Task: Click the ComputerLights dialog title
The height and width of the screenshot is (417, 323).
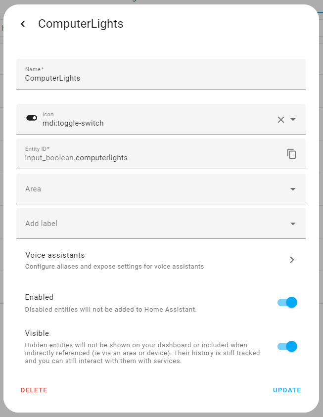Action: point(81,23)
